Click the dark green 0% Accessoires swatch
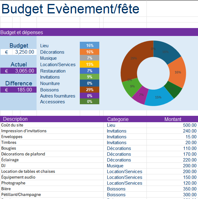 pos(90,101)
